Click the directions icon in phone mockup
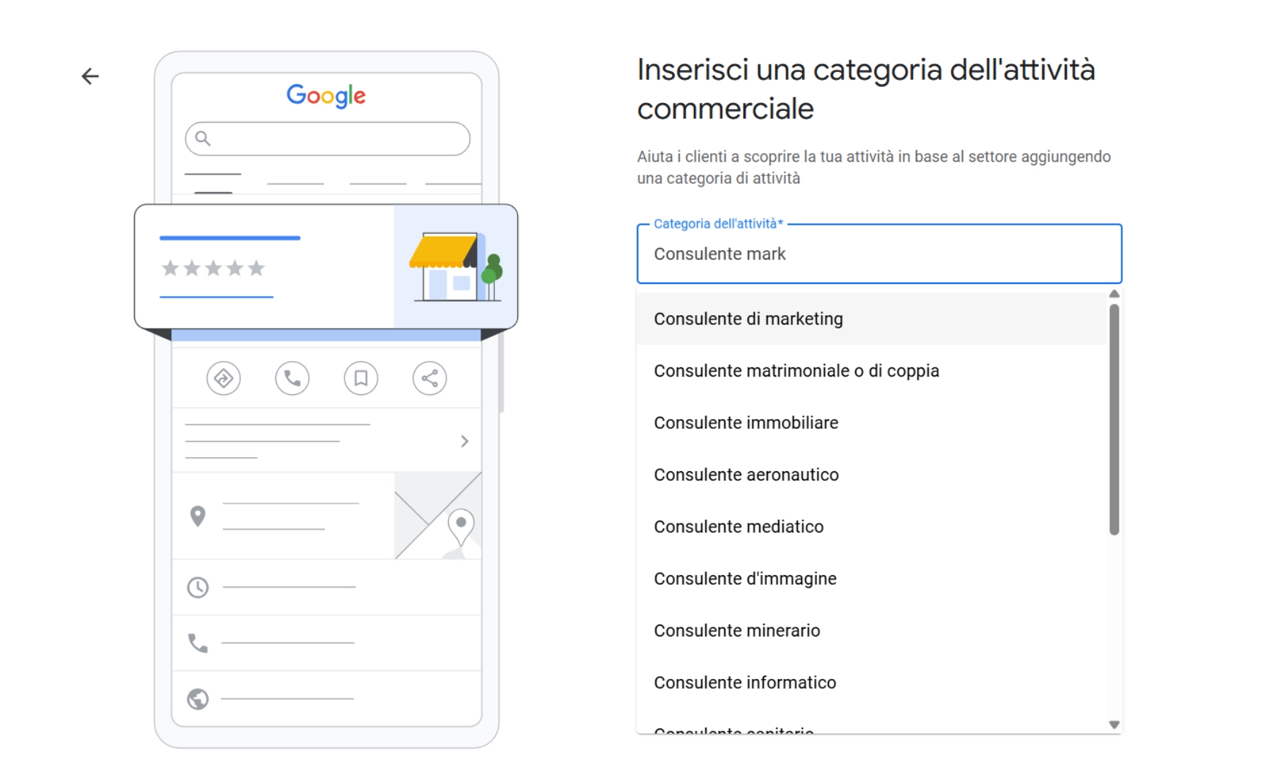The width and height of the screenshot is (1272, 763). click(x=223, y=379)
